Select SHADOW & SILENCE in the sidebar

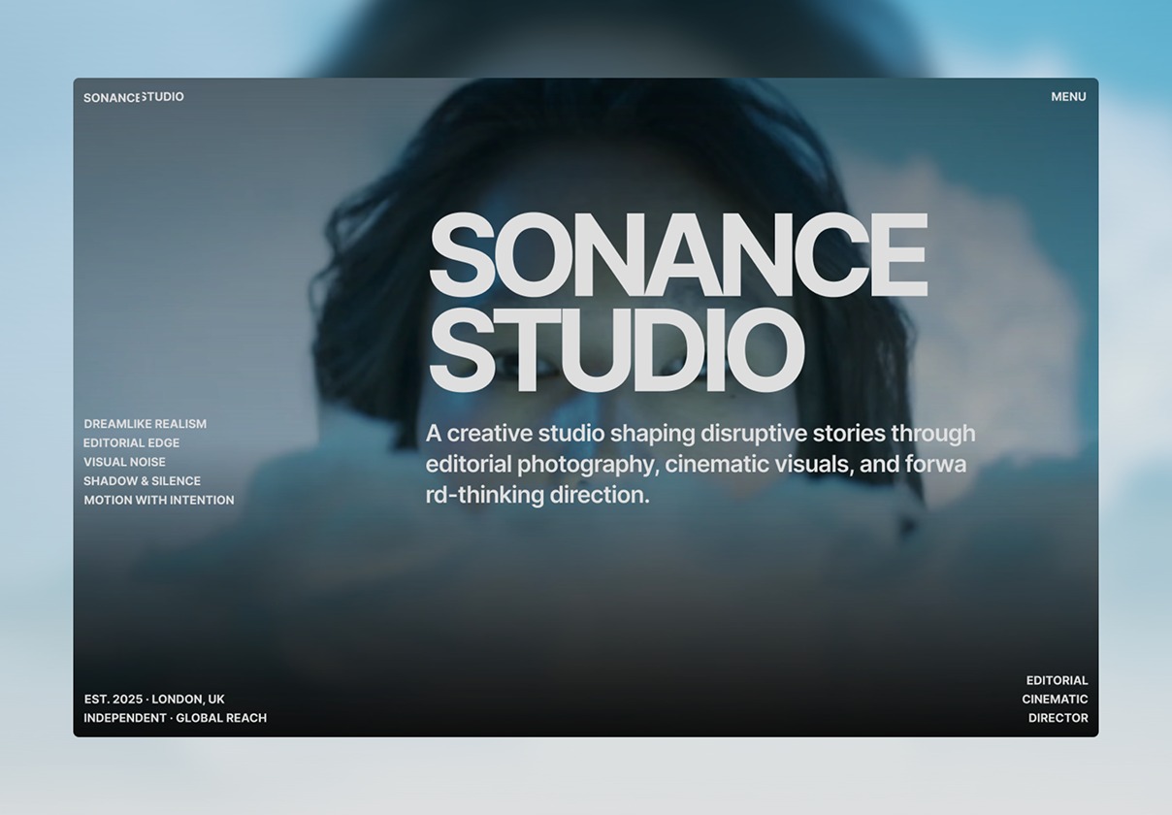pos(142,480)
